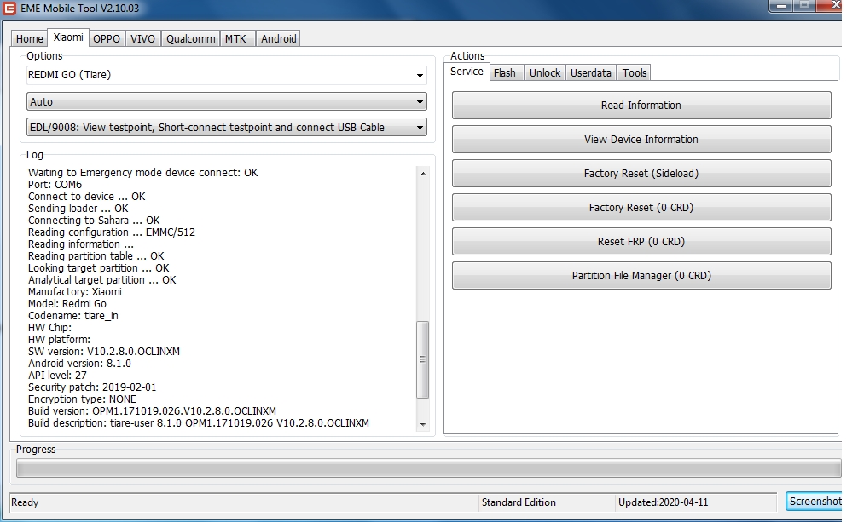Open the Userdata actions tab
The image size is (858, 522).
[x=591, y=72]
